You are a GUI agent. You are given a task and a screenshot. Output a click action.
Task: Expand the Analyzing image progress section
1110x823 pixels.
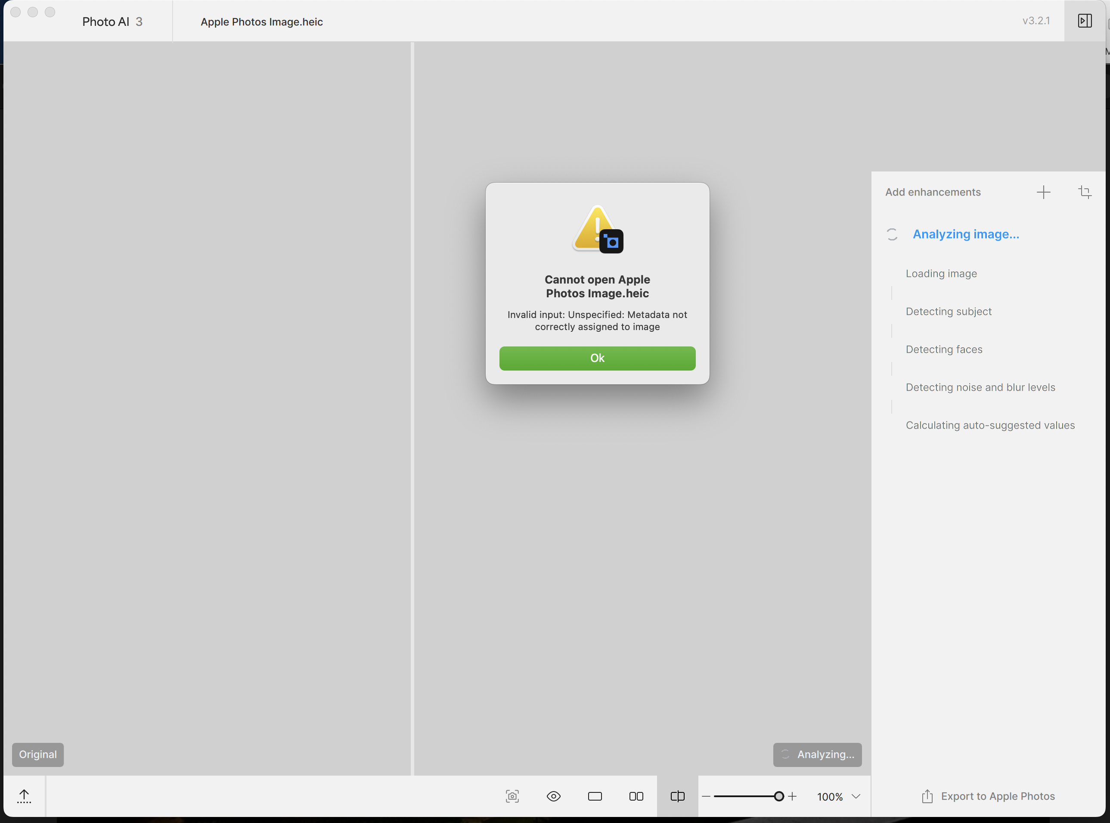[966, 234]
